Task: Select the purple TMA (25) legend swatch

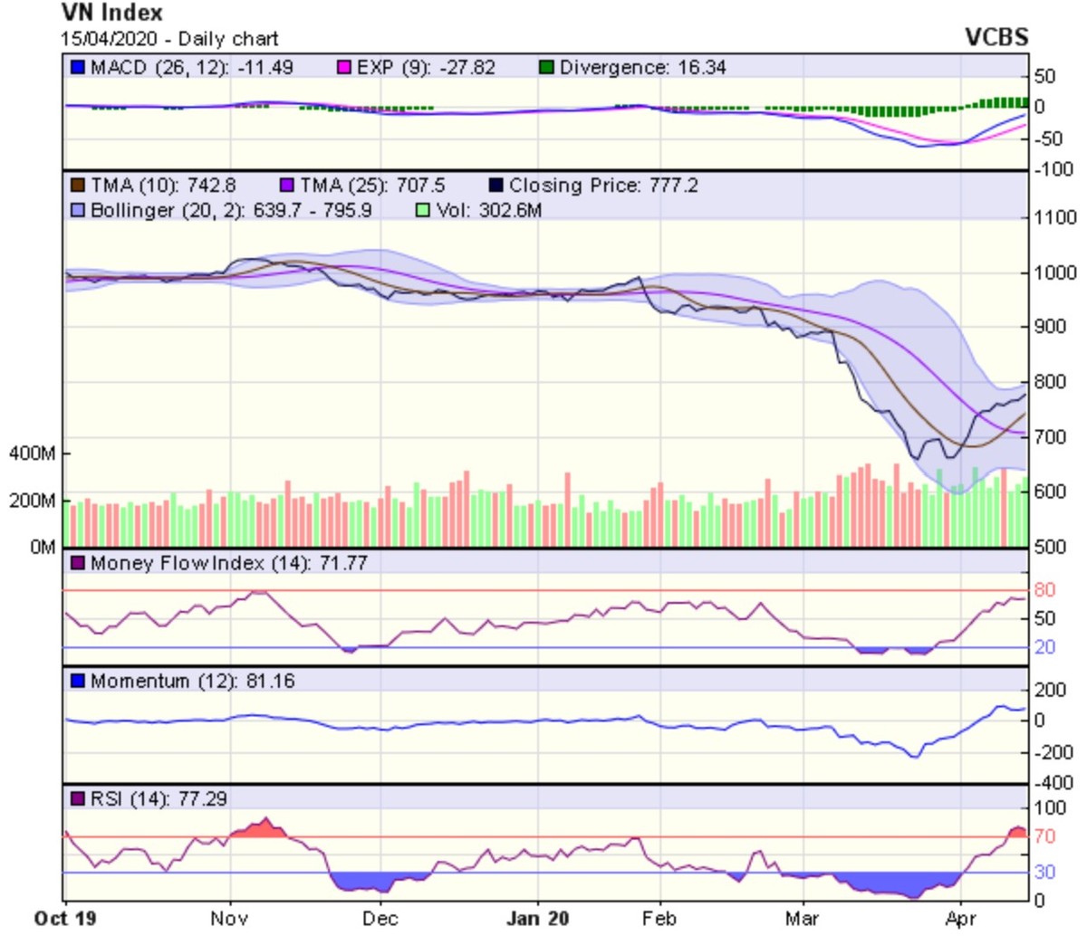Action: pyautogui.click(x=287, y=186)
